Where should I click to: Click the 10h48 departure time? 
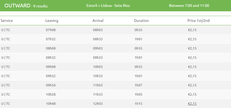(51, 104)
